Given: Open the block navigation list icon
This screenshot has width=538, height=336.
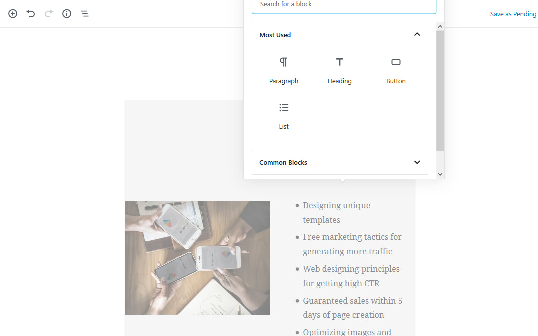Looking at the screenshot, I should coord(85,14).
